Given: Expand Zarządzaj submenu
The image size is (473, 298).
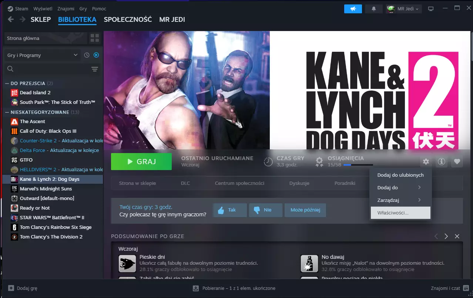Looking at the screenshot, I should point(400,200).
